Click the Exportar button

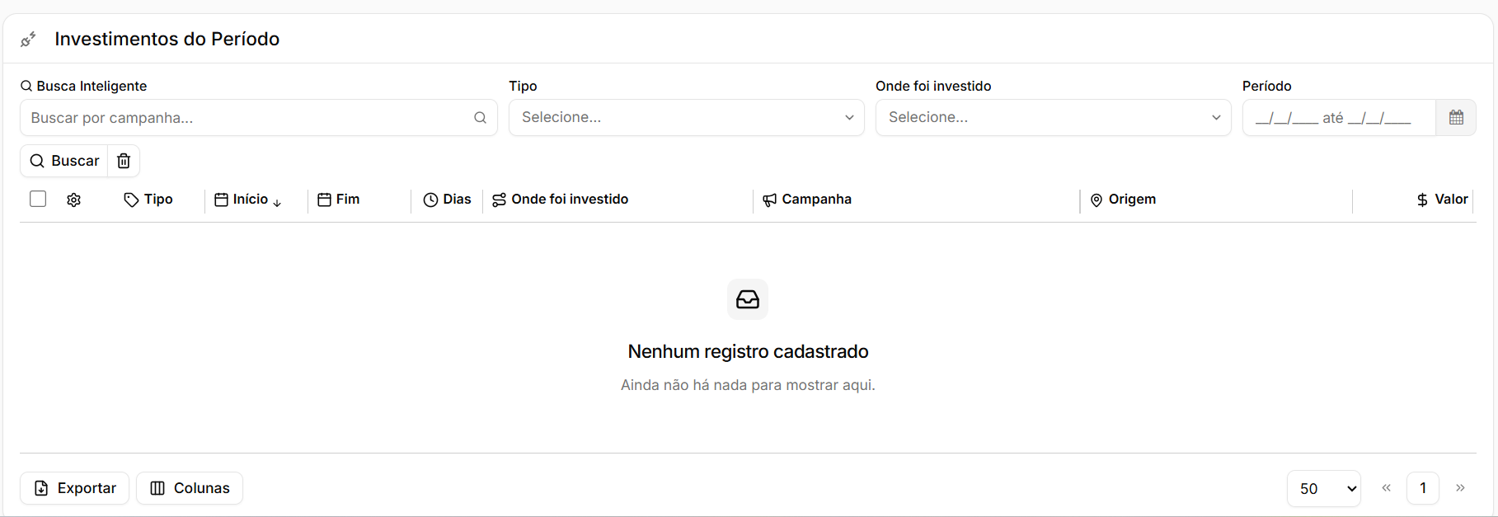point(75,488)
